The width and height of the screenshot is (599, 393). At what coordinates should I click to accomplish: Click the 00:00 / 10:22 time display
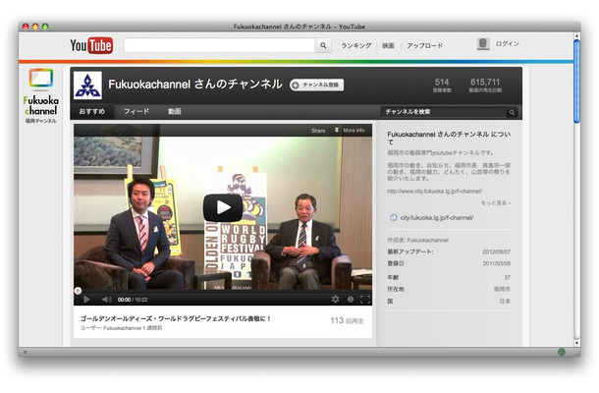(133, 300)
